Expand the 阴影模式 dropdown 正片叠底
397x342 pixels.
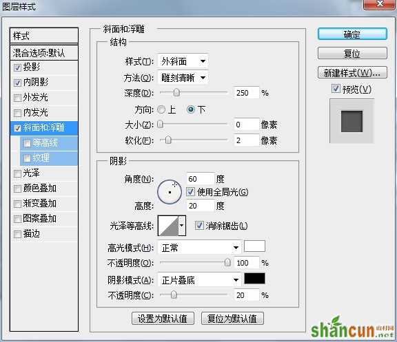[x=199, y=280]
